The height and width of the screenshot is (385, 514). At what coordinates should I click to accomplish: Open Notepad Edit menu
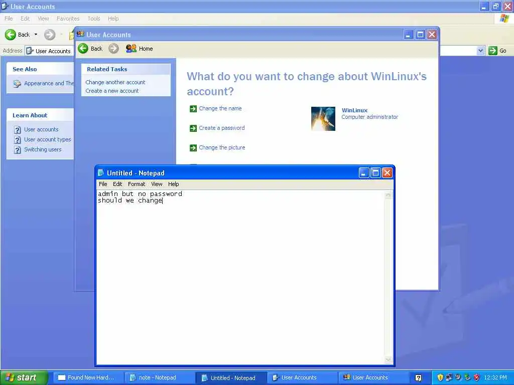click(117, 184)
